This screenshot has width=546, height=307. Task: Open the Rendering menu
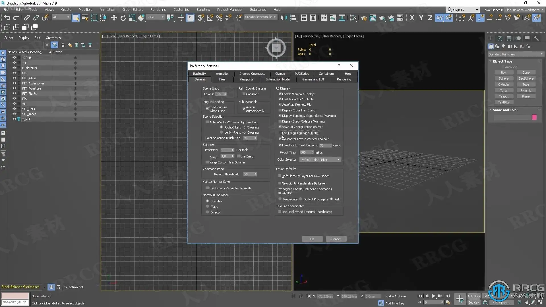tap(158, 9)
